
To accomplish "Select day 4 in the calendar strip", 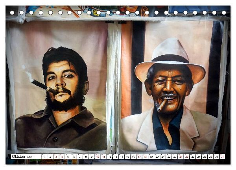I will [62, 157].
